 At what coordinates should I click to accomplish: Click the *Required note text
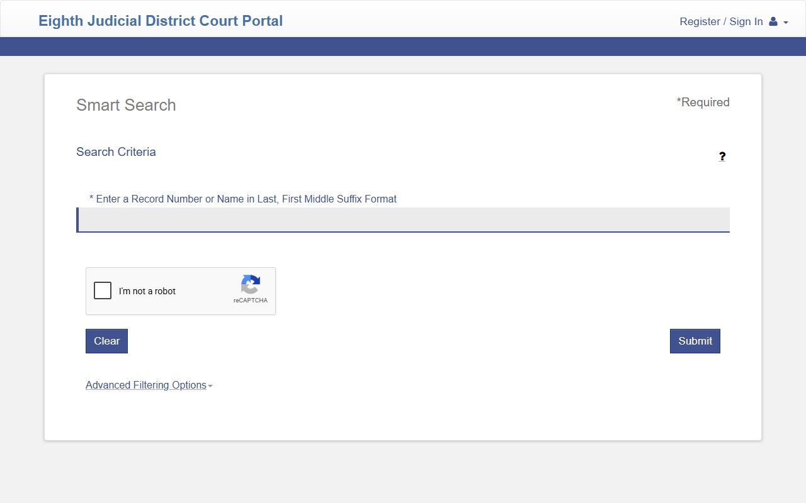[x=703, y=102]
